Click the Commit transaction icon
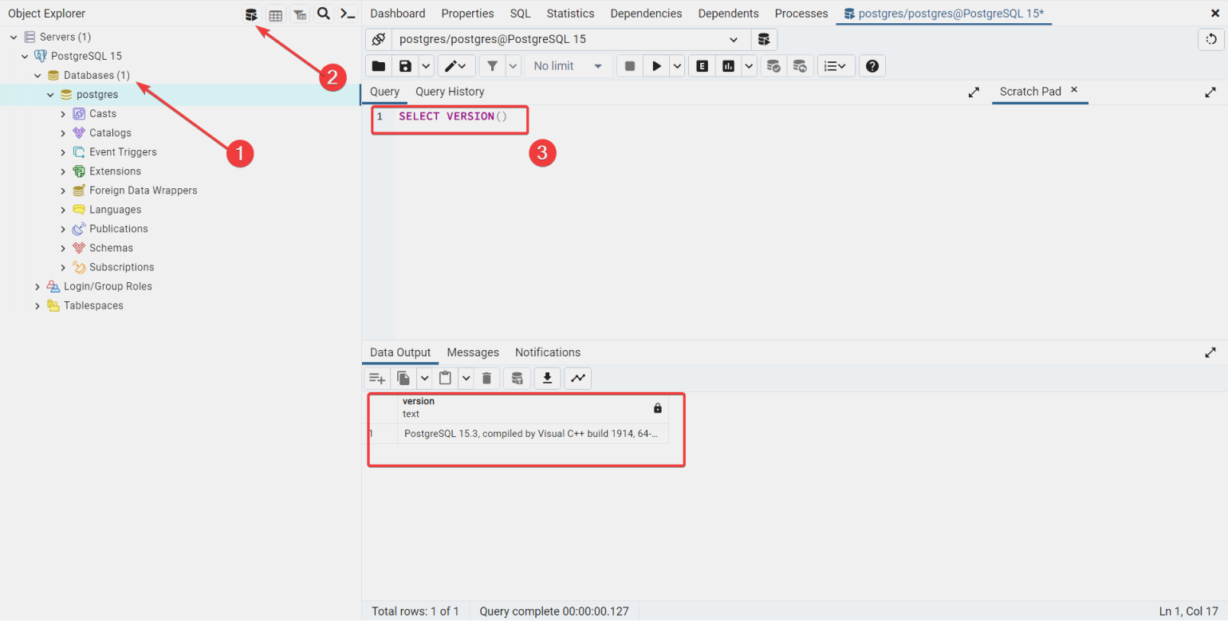The width and height of the screenshot is (1228, 621). pyautogui.click(x=773, y=66)
